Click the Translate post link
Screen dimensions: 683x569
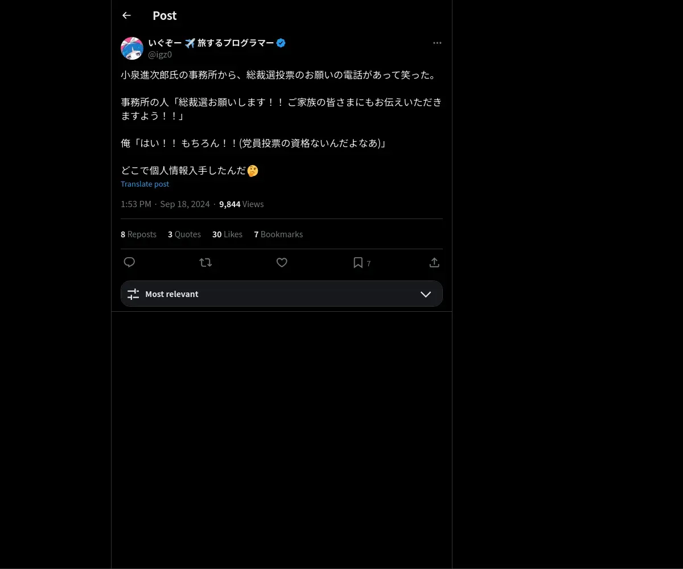145,184
